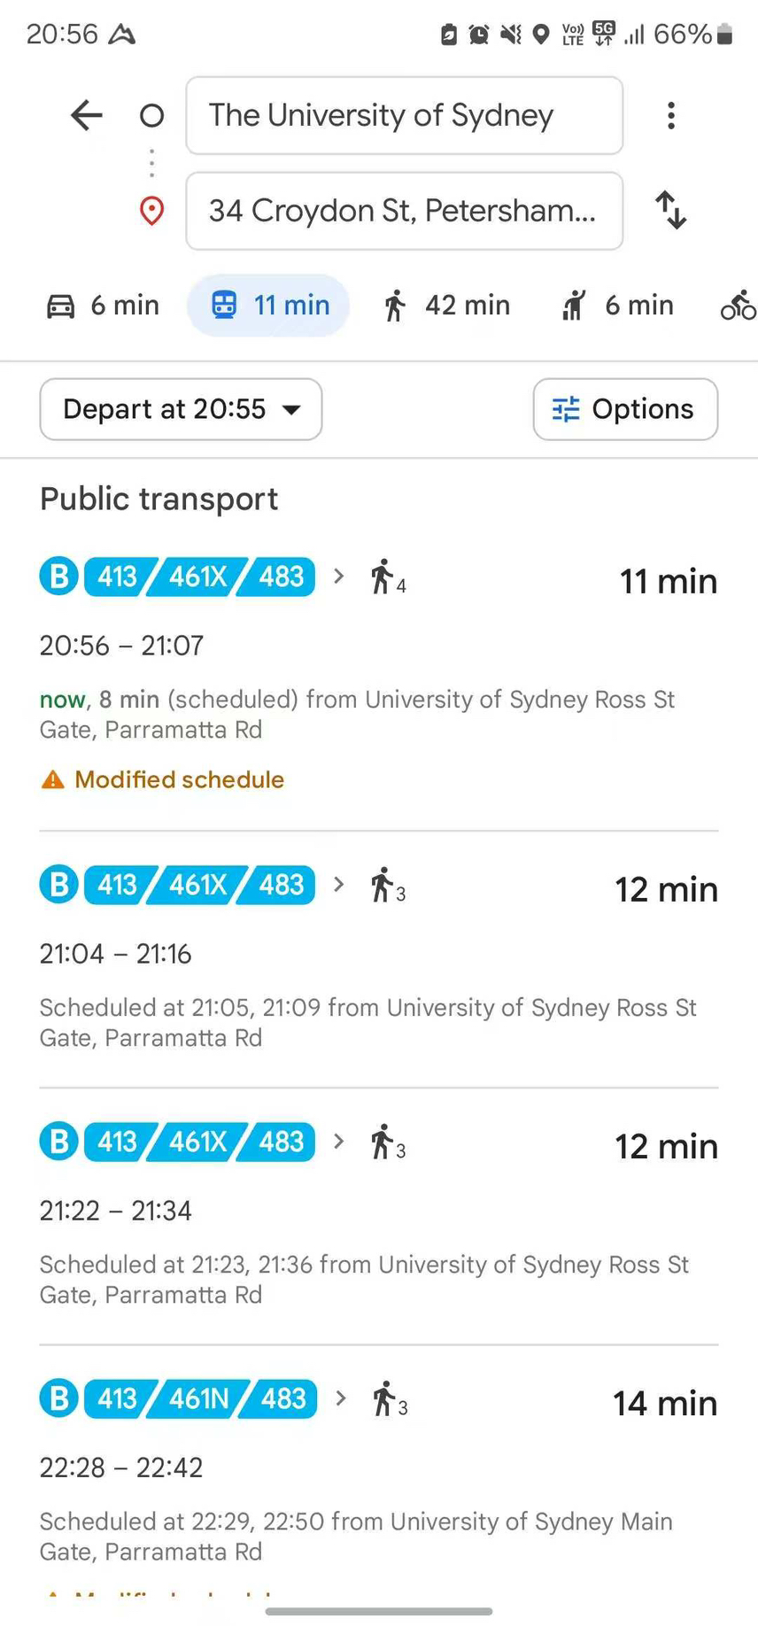Swap origin and destination arrows

coord(671,210)
